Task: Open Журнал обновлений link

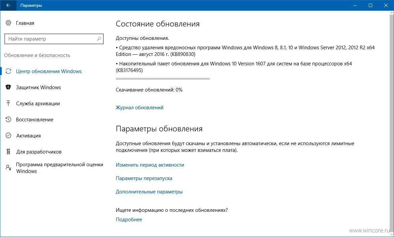Action: (x=140, y=108)
